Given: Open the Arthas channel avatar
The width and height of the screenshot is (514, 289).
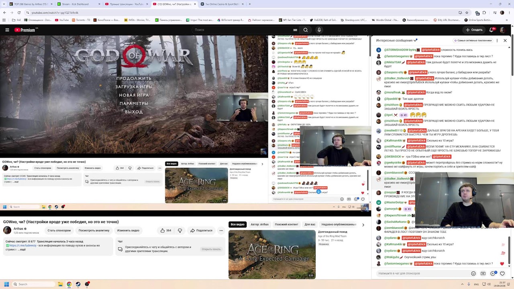Looking at the screenshot, I should coord(7,230).
